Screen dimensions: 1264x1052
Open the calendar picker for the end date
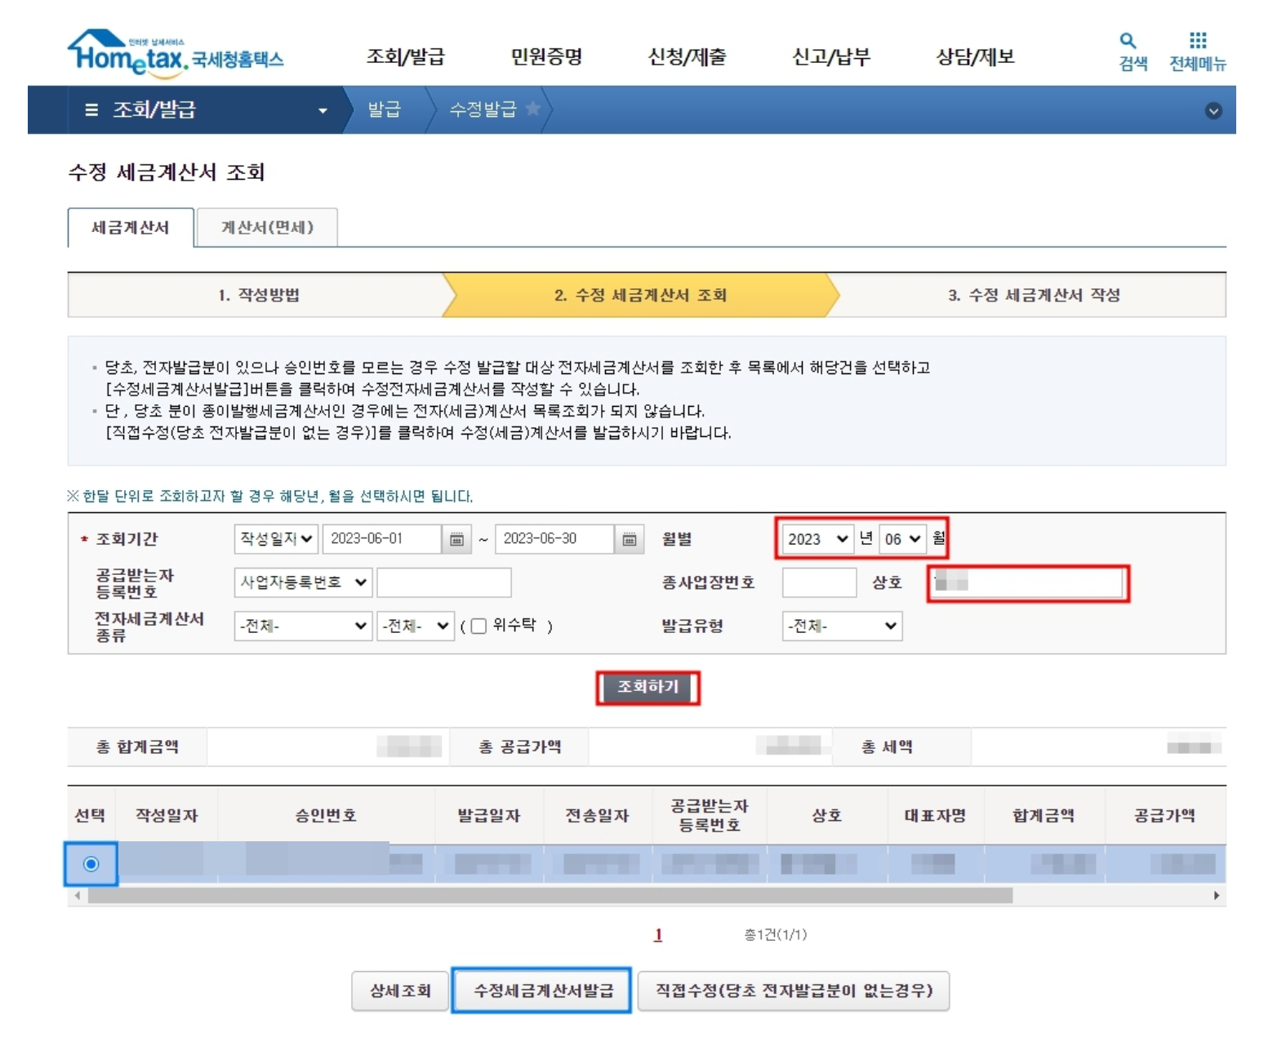pyautogui.click(x=629, y=539)
